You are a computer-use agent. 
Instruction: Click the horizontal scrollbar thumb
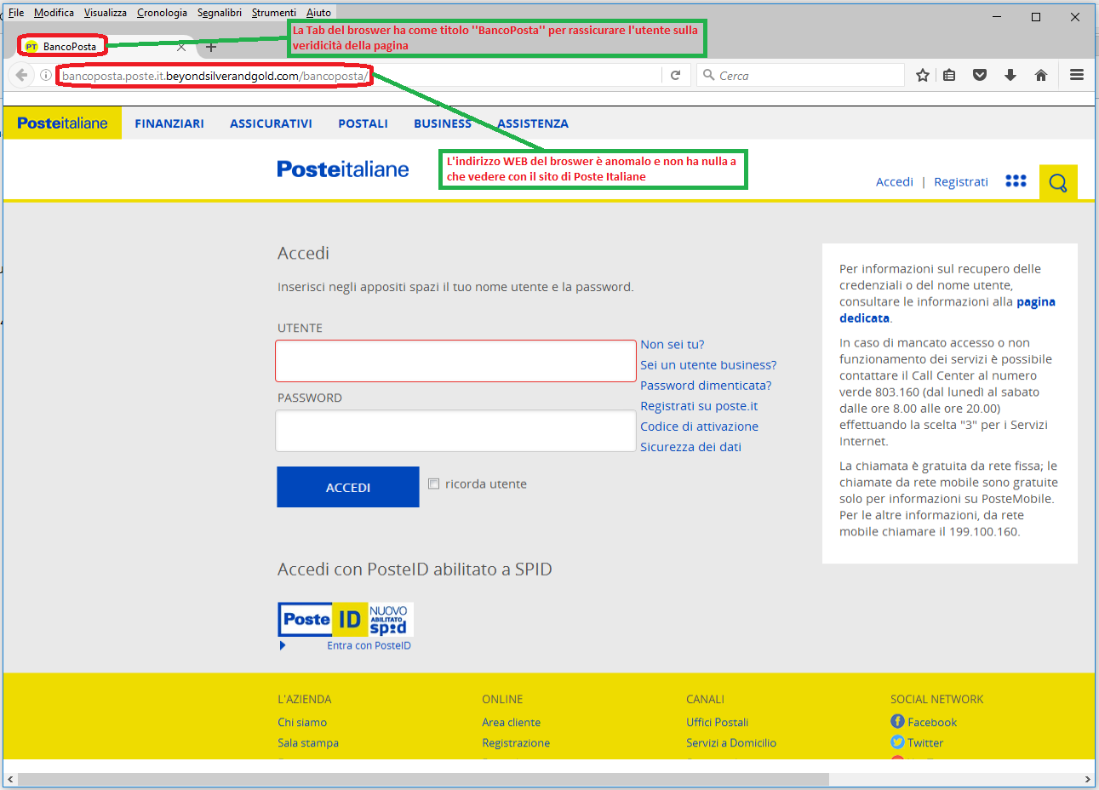(x=423, y=779)
